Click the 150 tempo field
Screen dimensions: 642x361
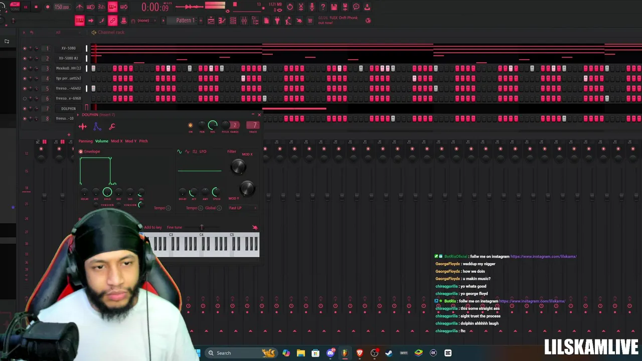pyautogui.click(x=62, y=7)
